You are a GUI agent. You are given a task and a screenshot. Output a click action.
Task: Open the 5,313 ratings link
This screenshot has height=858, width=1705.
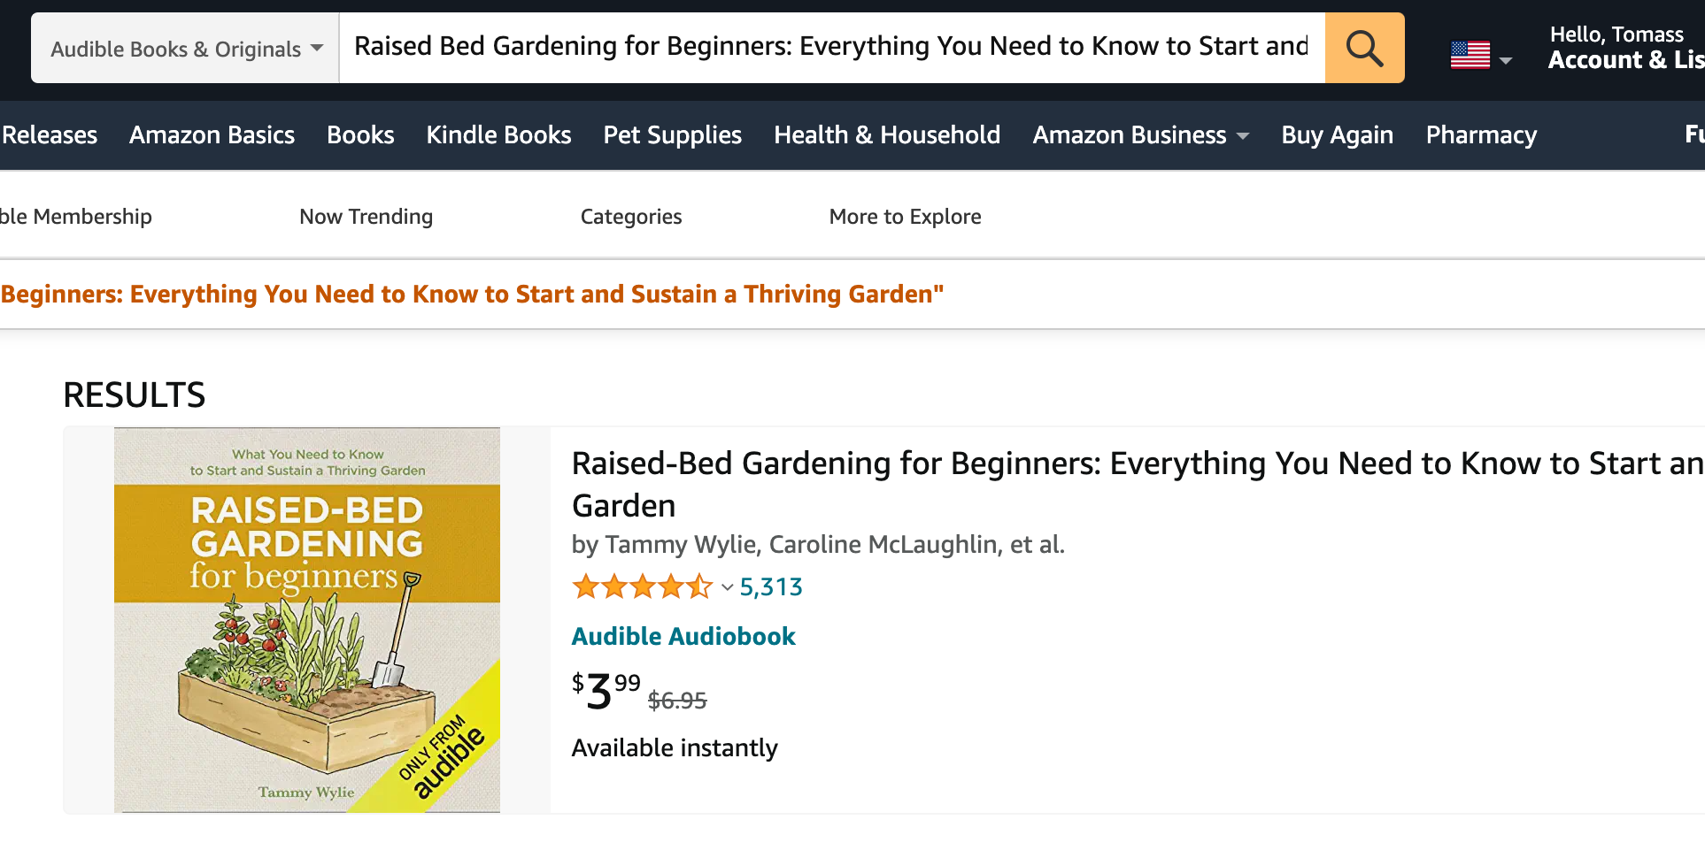point(770,586)
